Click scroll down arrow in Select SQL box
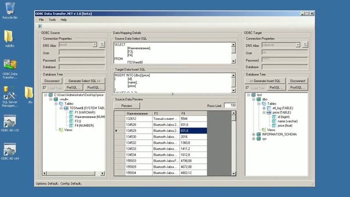The image size is (350, 197). [x=234, y=61]
